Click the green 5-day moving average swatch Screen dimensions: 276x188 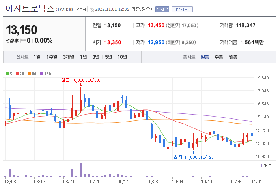coord(7,74)
